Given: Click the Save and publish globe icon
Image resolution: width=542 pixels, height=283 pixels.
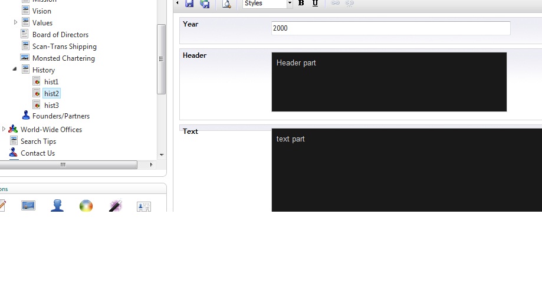Looking at the screenshot, I should pyautogui.click(x=205, y=4).
